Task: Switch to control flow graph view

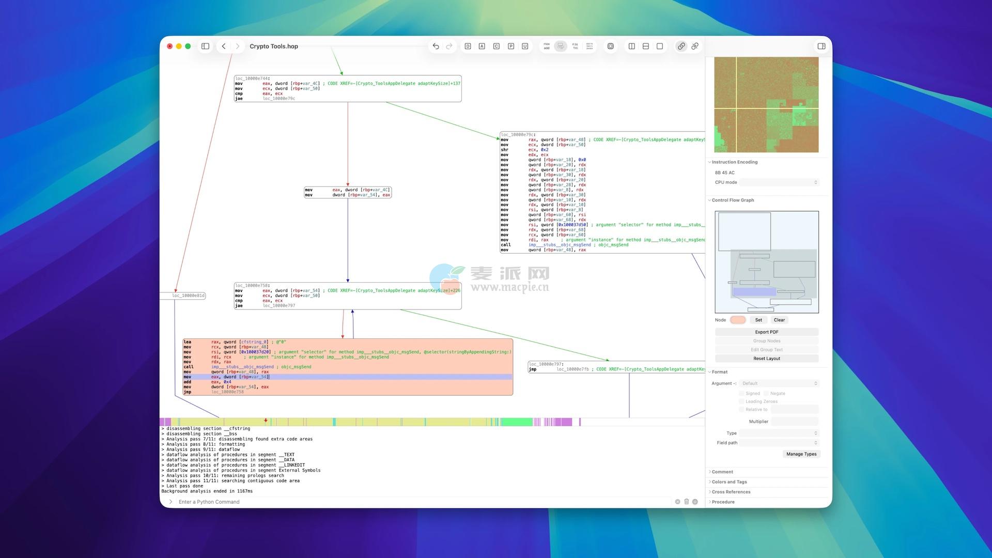Action: coord(561,47)
